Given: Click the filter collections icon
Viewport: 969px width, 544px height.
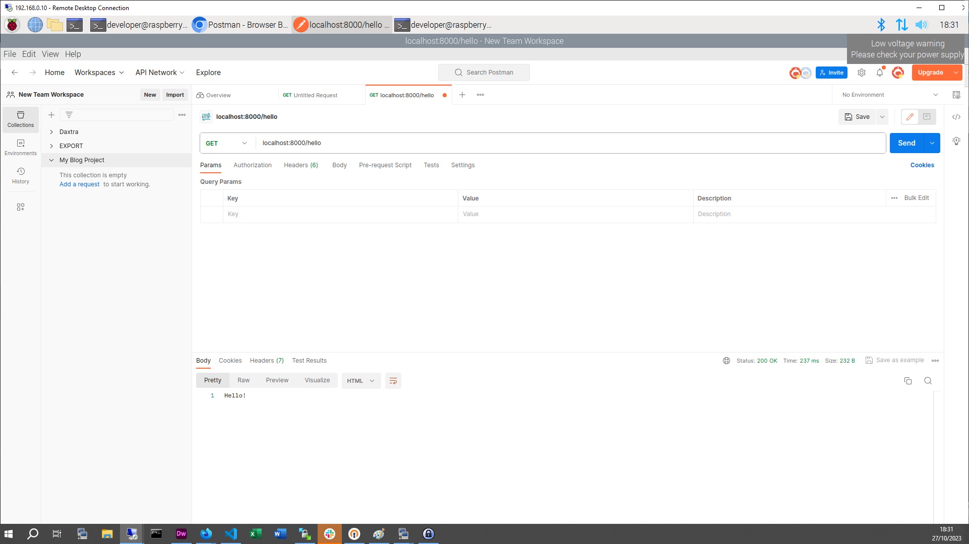Looking at the screenshot, I should pyautogui.click(x=69, y=115).
